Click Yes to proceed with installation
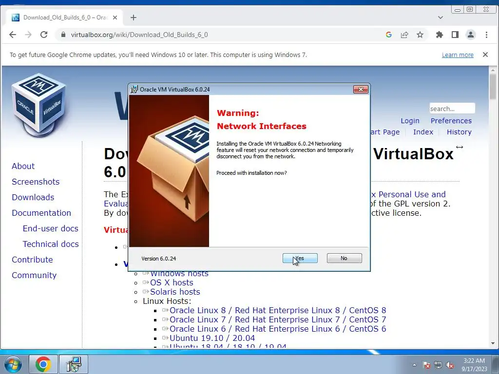Viewport: 499px width, 374px height. pos(300,258)
